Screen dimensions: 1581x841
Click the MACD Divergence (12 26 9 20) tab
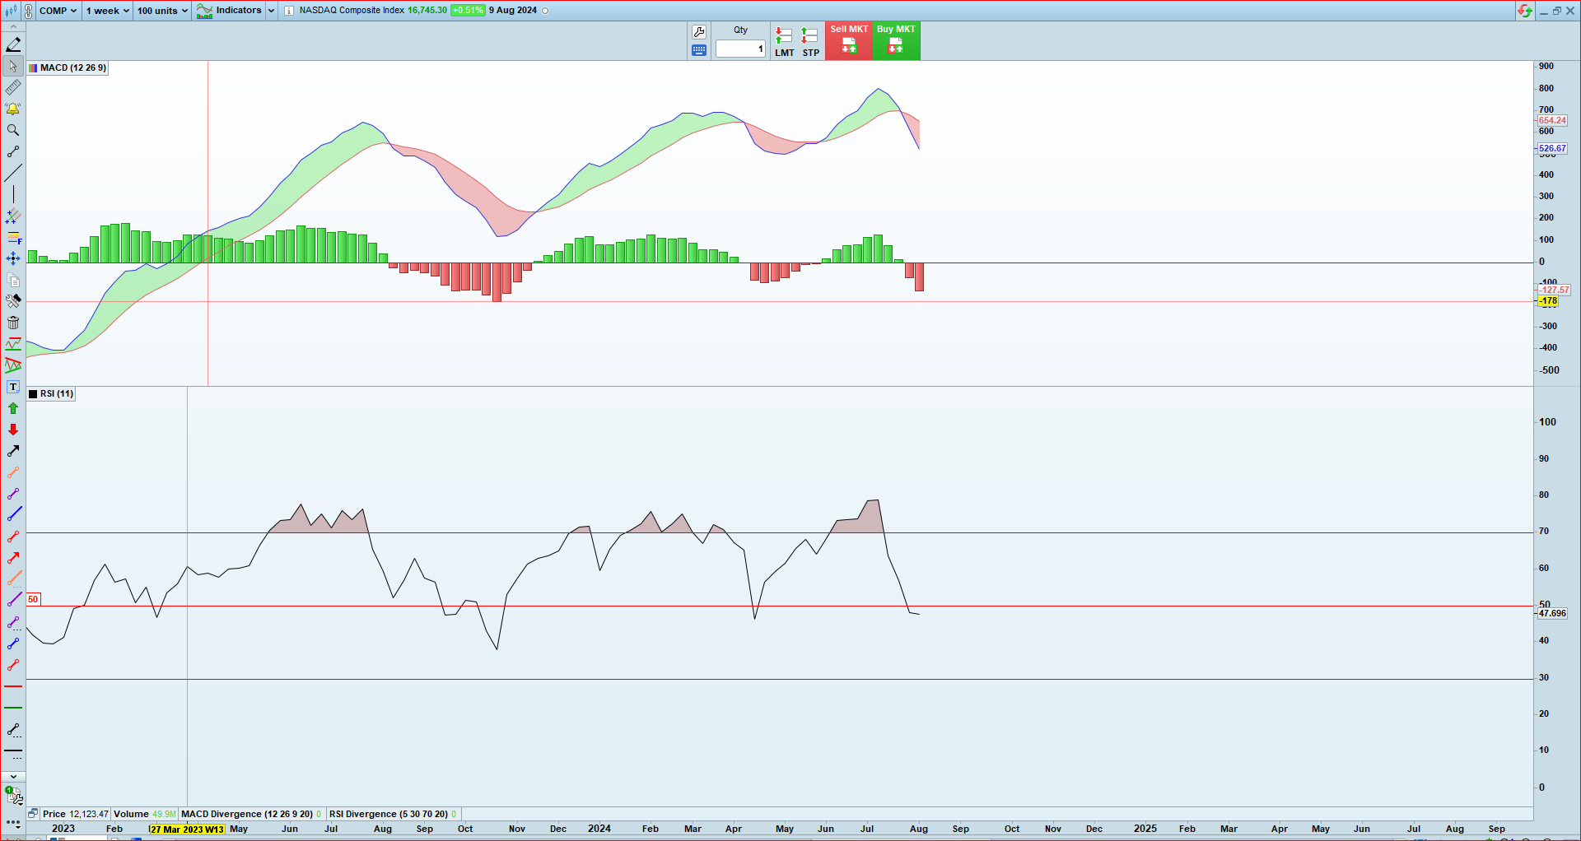click(251, 814)
